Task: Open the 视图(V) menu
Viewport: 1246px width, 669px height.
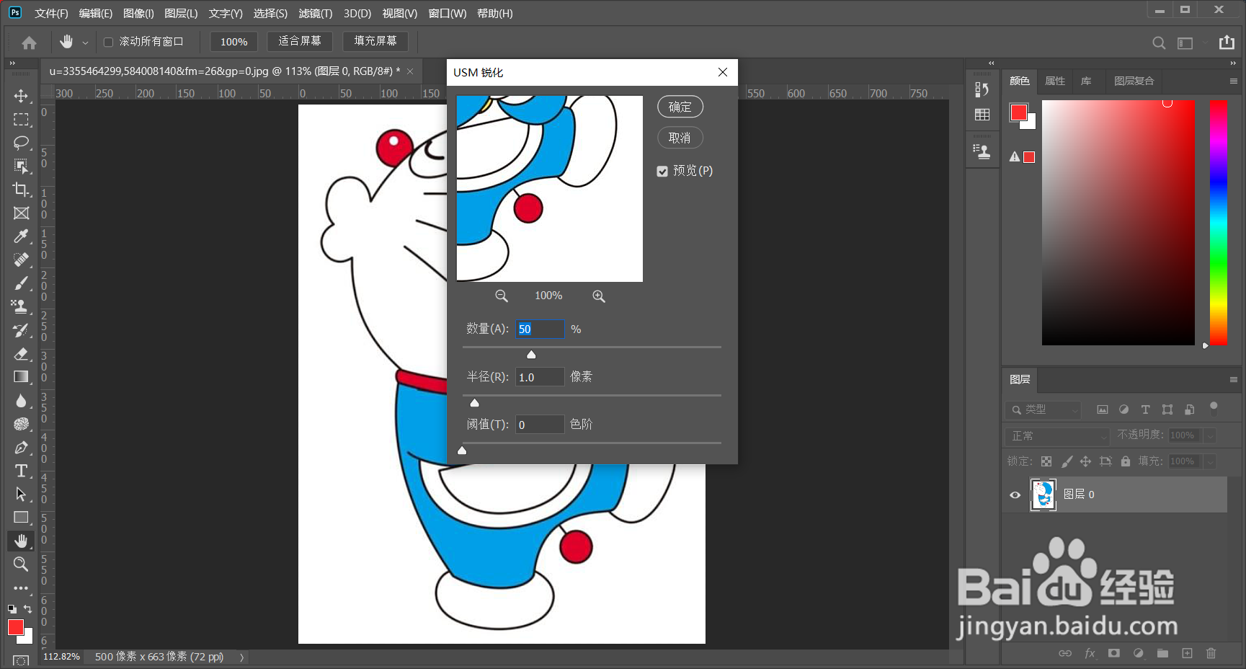Action: tap(399, 14)
